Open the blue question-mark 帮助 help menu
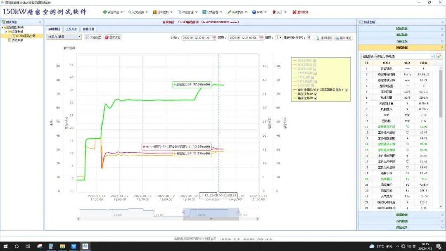This screenshot has height=251, width=446. (x=259, y=12)
